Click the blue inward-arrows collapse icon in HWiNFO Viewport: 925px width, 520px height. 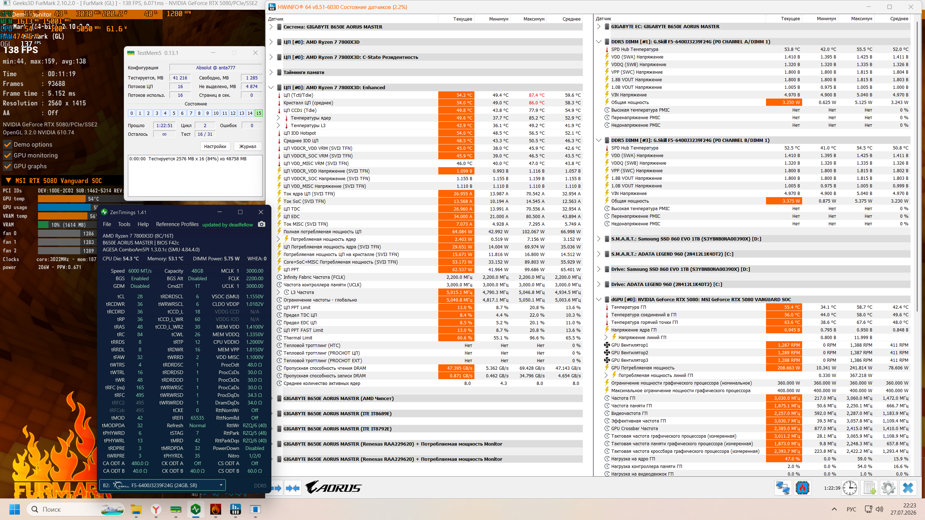click(292, 488)
